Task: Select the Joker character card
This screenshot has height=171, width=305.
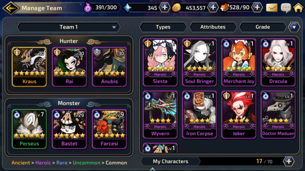Action: pos(239,115)
